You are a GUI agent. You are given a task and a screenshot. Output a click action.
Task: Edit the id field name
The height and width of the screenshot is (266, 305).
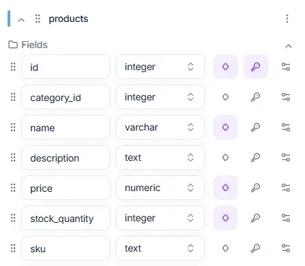[66, 67]
